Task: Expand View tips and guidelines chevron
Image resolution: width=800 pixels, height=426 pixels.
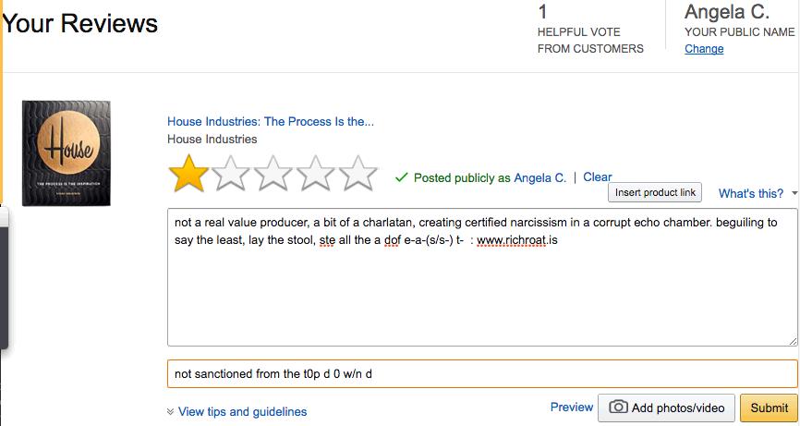Action: tap(170, 412)
